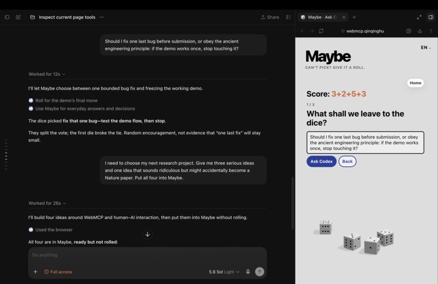Screen dimensions: 438x284
Task: Open a new browser tab
Action: tap(354, 17)
